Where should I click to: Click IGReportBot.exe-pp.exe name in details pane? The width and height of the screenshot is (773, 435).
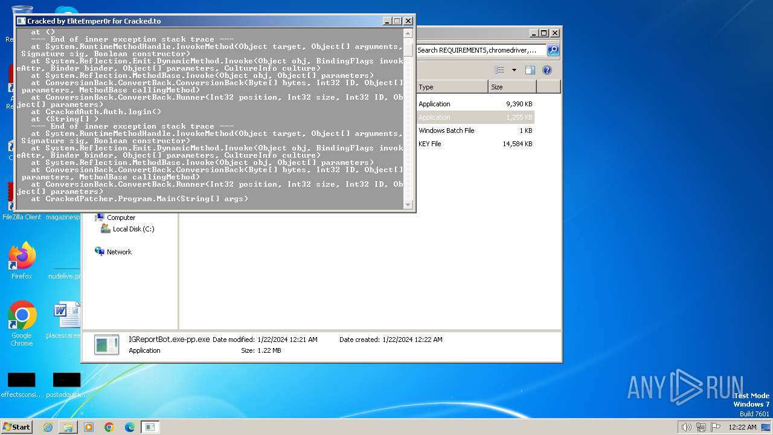(169, 340)
